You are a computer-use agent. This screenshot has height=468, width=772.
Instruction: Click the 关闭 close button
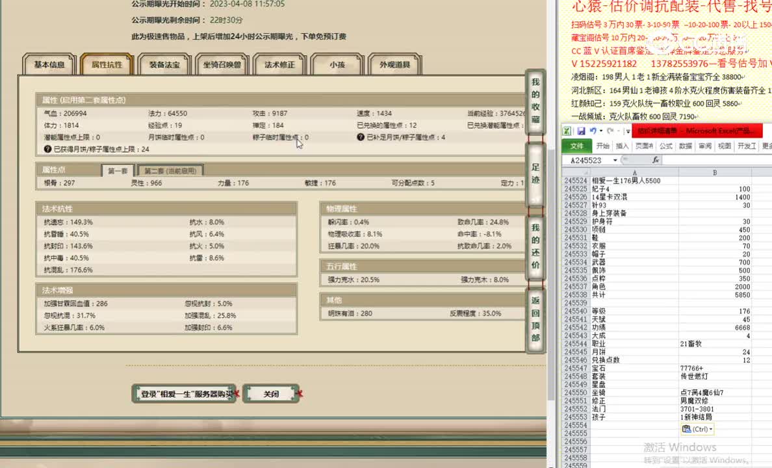[271, 394]
